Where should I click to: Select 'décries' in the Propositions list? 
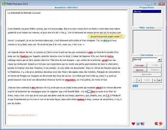[147, 11]
